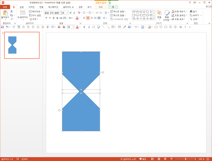
Task: Click the Redo icon in quick access toolbar
Action: pos(14,27)
